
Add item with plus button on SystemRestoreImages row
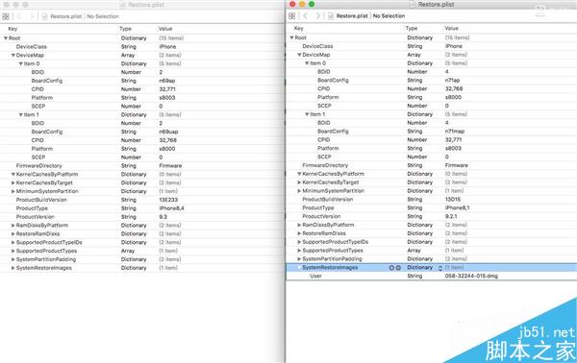coord(391,268)
